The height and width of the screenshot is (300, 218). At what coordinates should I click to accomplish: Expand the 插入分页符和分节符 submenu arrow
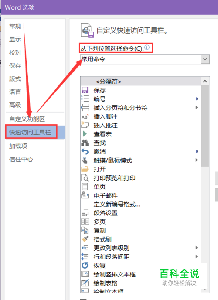[x=197, y=107]
